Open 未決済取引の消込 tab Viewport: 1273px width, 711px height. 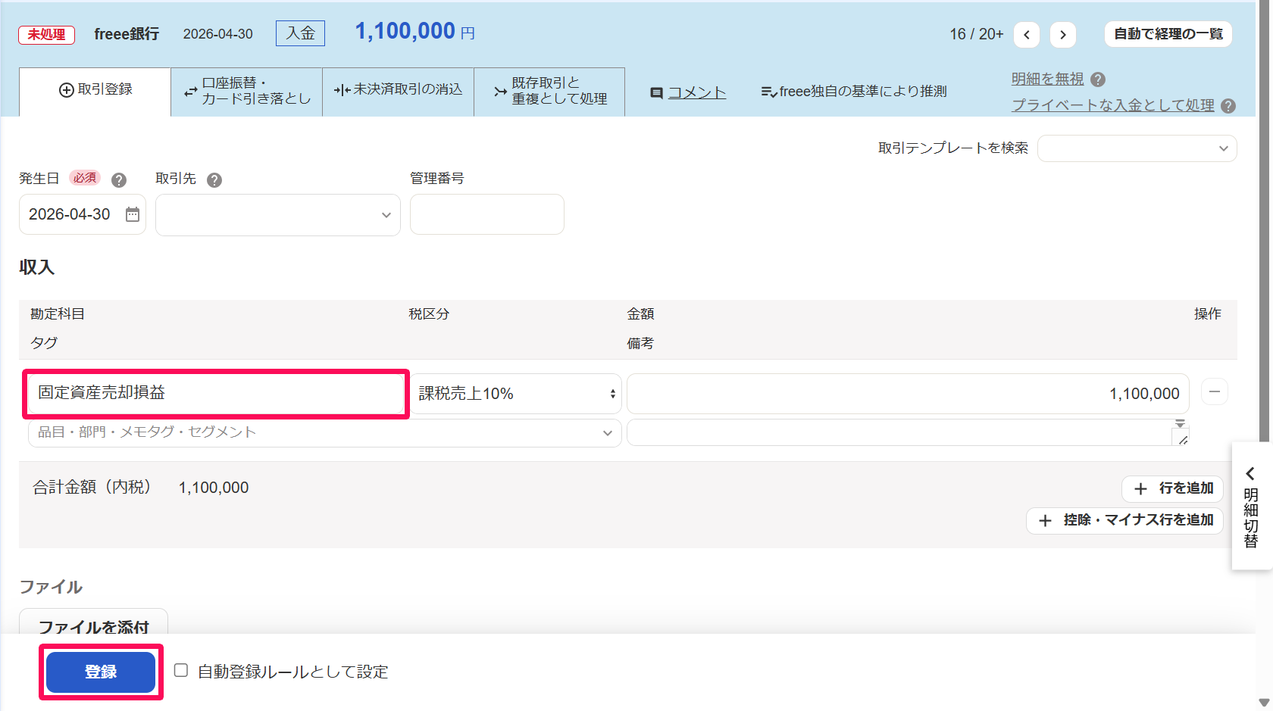(x=399, y=92)
